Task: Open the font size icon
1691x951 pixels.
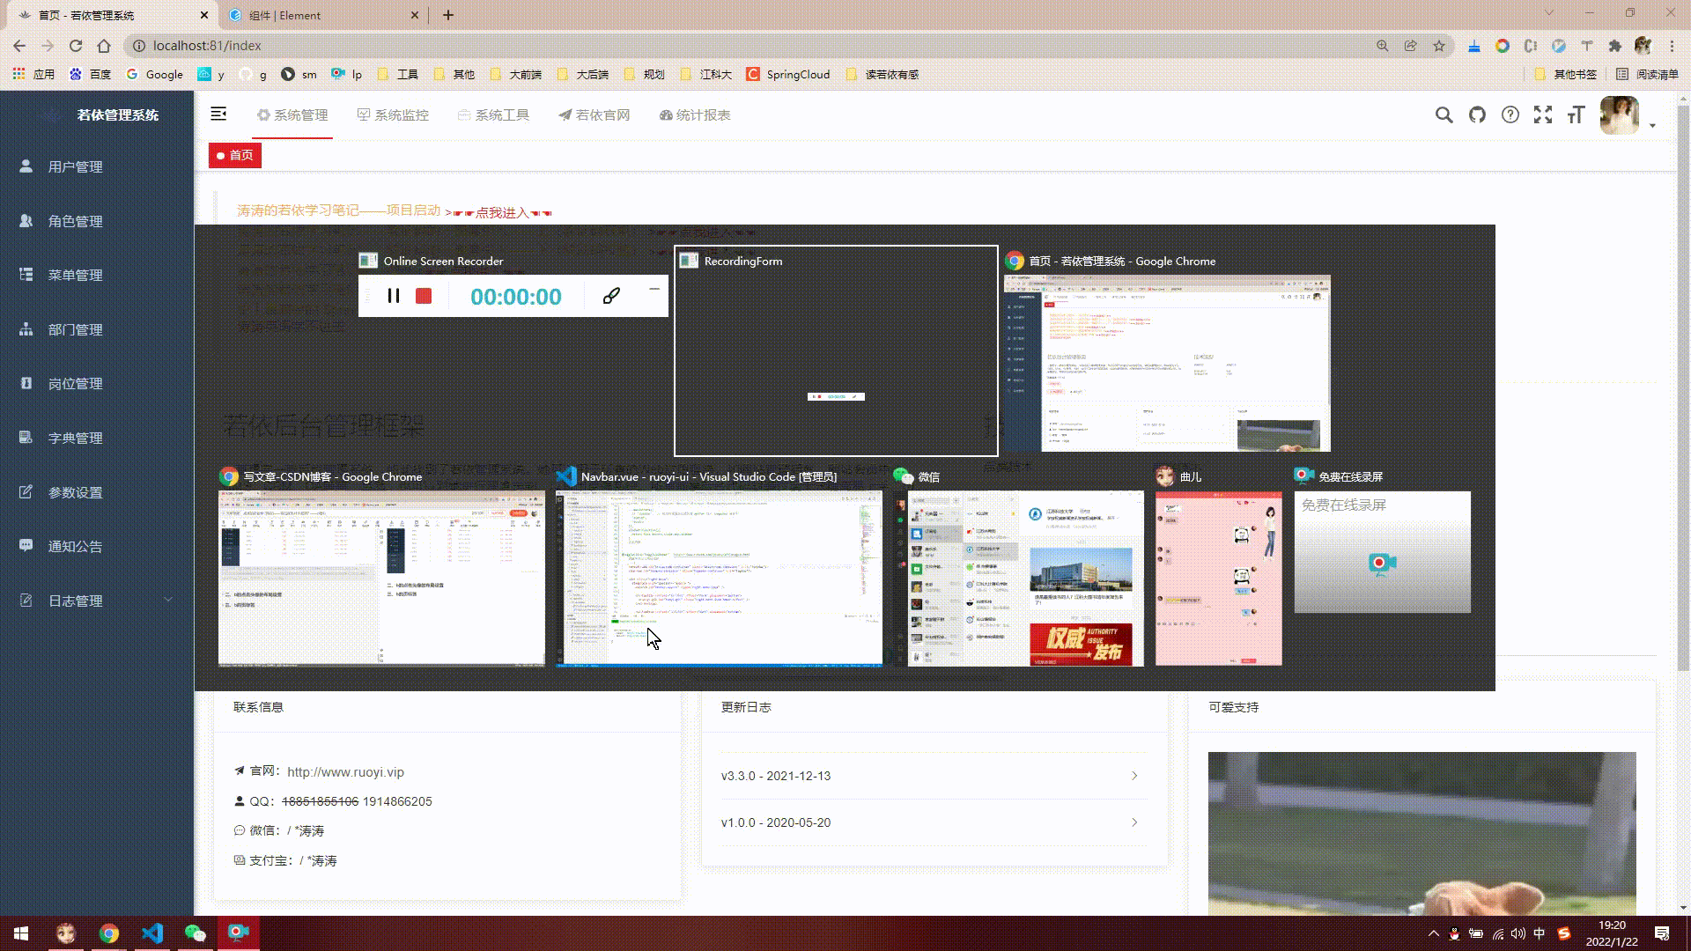Action: pyautogui.click(x=1577, y=115)
